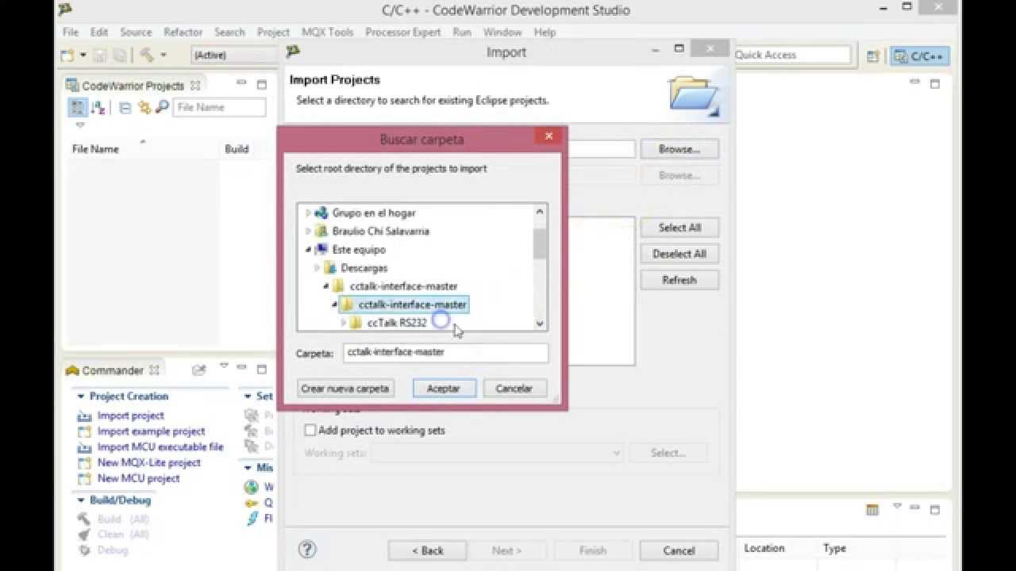Click the New MCU project icon in Commander
This screenshot has width=1016, height=571.
point(84,478)
